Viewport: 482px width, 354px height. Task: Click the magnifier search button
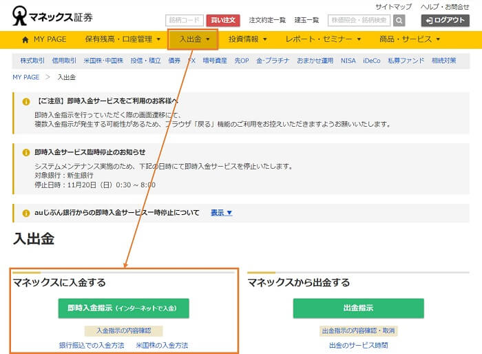click(x=399, y=21)
